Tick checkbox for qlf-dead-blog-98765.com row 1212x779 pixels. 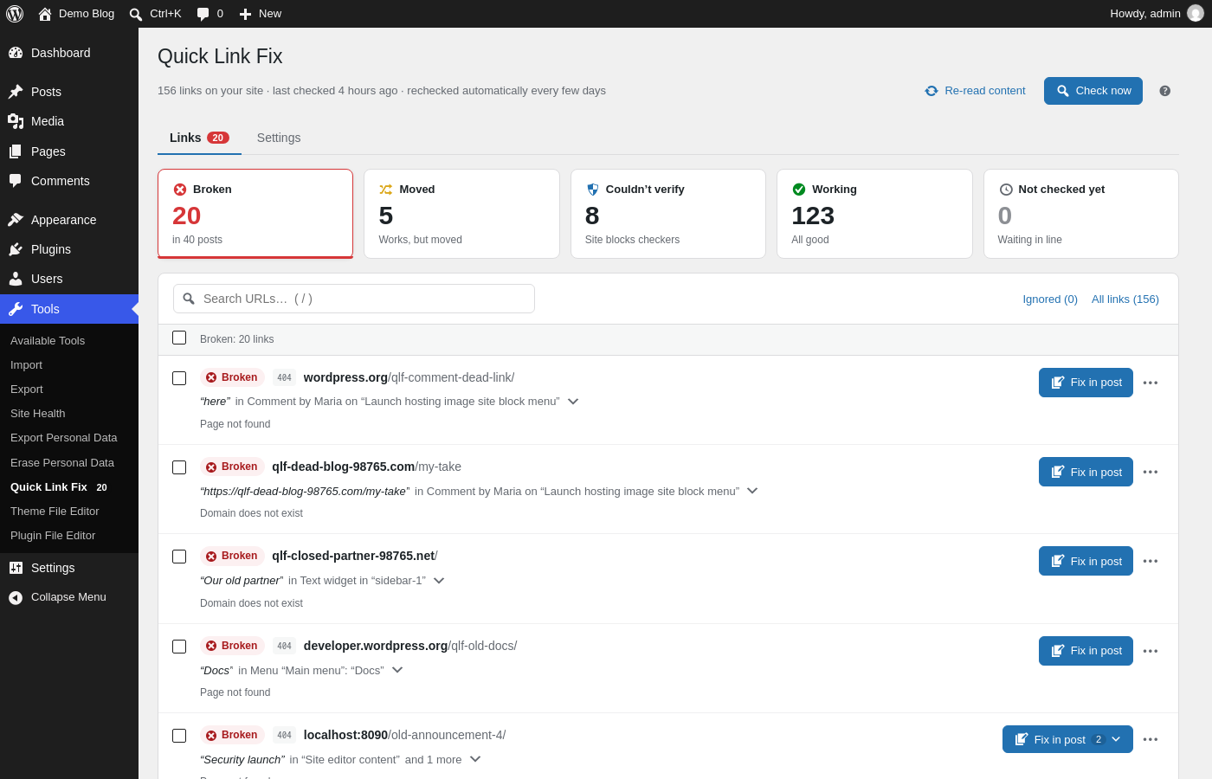click(179, 467)
